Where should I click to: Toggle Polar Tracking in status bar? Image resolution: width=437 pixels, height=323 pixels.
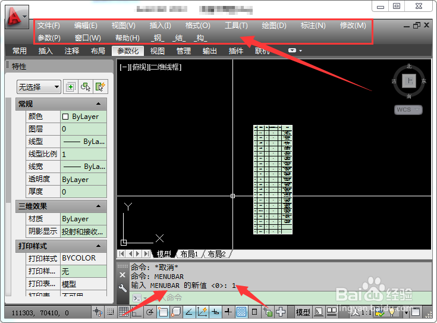pyautogui.click(x=150, y=312)
